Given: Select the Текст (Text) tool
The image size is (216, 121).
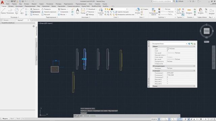Looking at the screenshot, I should point(78,11).
